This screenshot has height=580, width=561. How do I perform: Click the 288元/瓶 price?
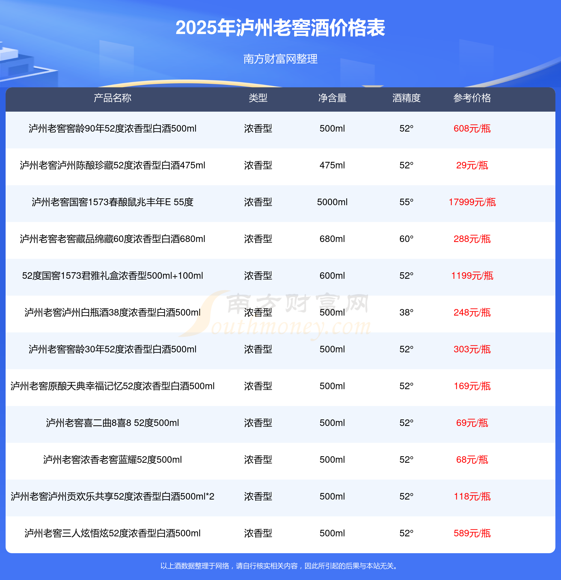pyautogui.click(x=472, y=239)
